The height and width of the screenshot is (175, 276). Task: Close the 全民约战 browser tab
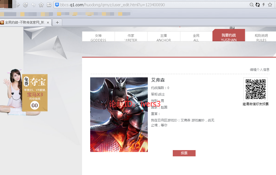pos(48,23)
